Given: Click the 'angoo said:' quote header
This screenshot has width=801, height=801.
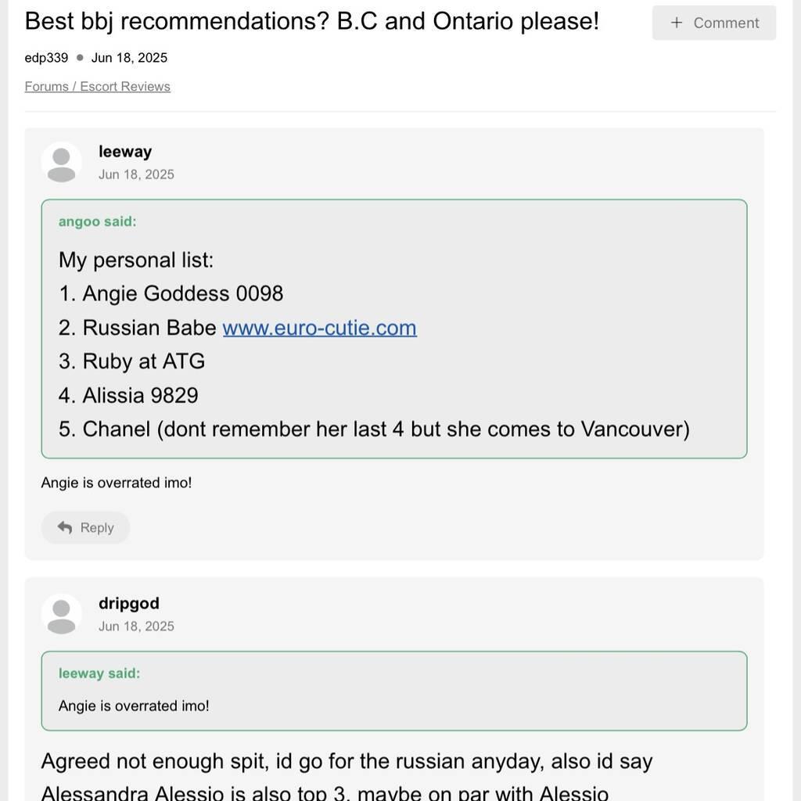Looking at the screenshot, I should [98, 221].
